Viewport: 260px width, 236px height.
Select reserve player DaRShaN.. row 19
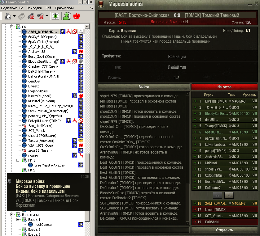pos(225,222)
